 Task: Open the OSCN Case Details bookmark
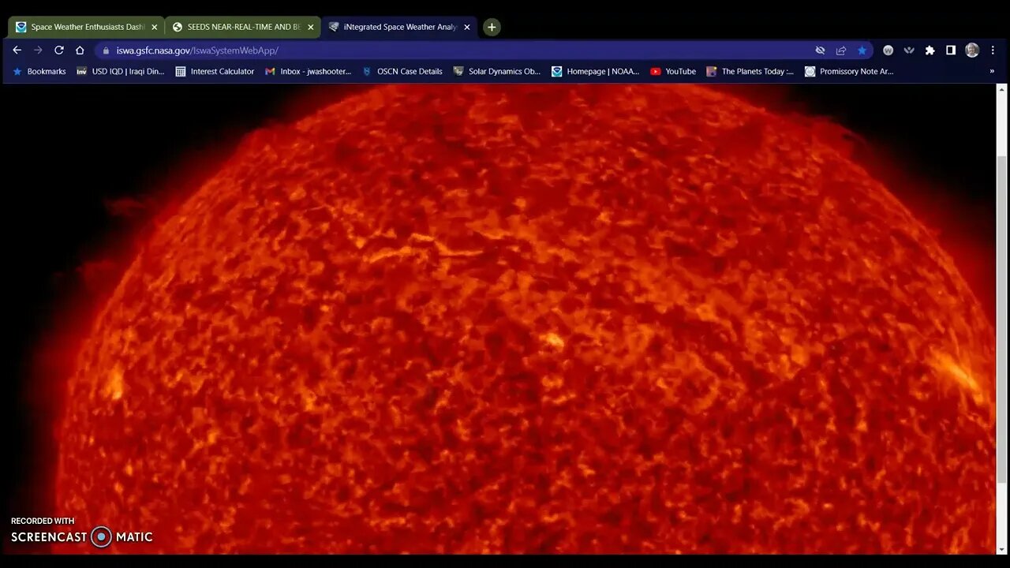pos(402,71)
